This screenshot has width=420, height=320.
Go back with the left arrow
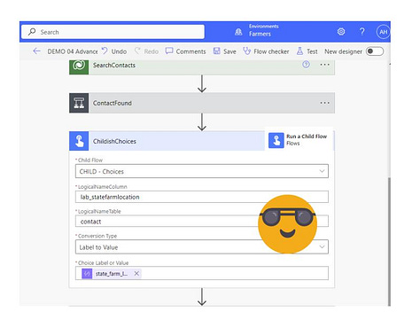click(36, 51)
